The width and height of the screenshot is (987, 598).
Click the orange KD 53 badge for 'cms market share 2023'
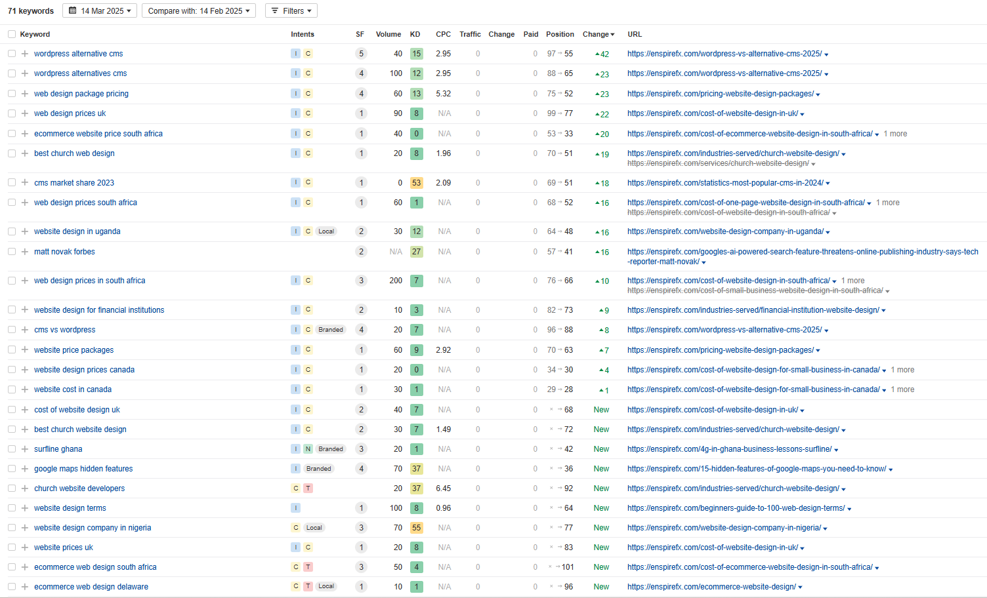[x=416, y=183]
